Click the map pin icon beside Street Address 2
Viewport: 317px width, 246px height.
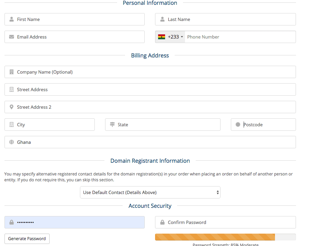pos(12,107)
